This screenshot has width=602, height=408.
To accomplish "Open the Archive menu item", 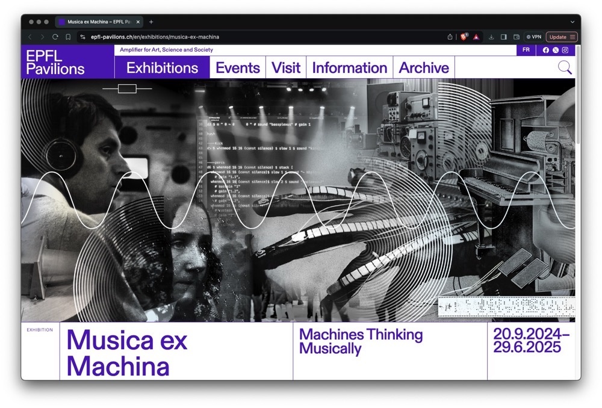I will 424,68.
